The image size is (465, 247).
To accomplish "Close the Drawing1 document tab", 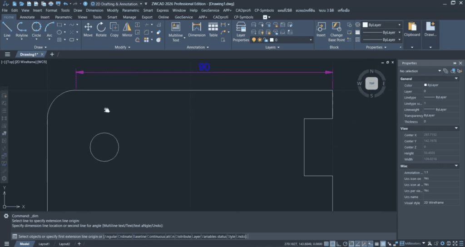I will 42,54.
